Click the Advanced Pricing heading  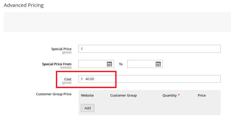pyautogui.click(x=24, y=5)
